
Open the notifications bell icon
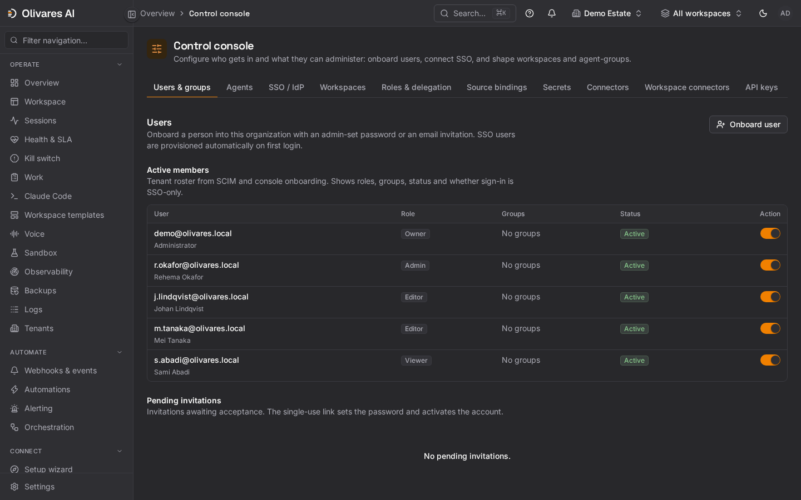point(552,13)
